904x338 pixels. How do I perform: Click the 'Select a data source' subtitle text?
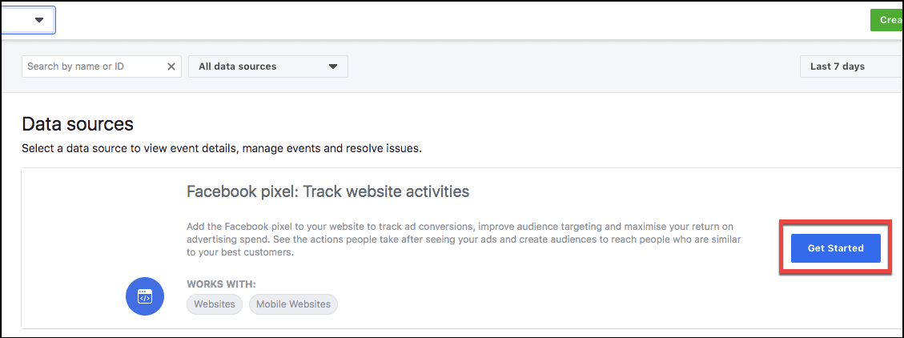point(222,149)
